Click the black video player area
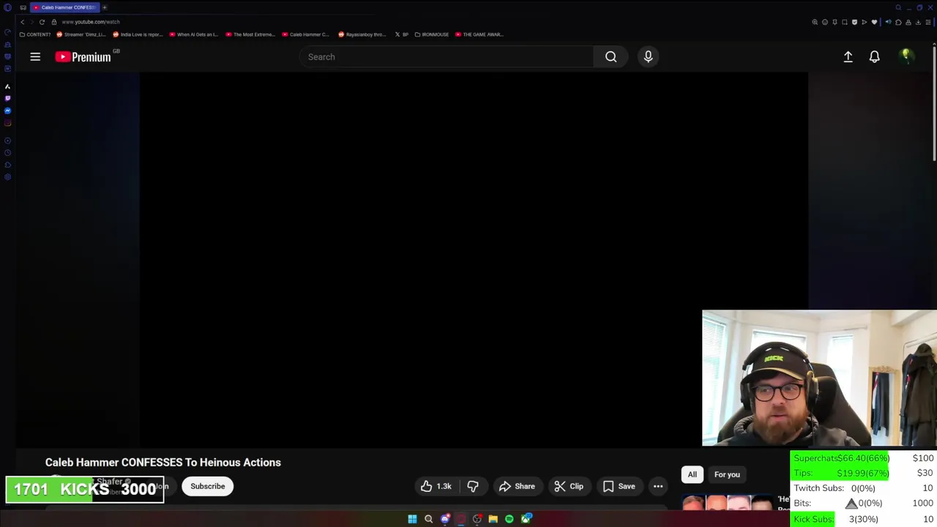The image size is (937, 527). click(x=474, y=260)
